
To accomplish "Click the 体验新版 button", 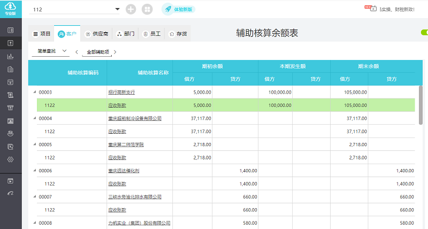I will [x=178, y=9].
